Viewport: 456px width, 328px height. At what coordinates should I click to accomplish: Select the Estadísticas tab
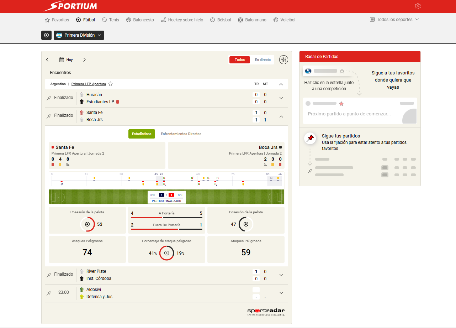pos(142,134)
